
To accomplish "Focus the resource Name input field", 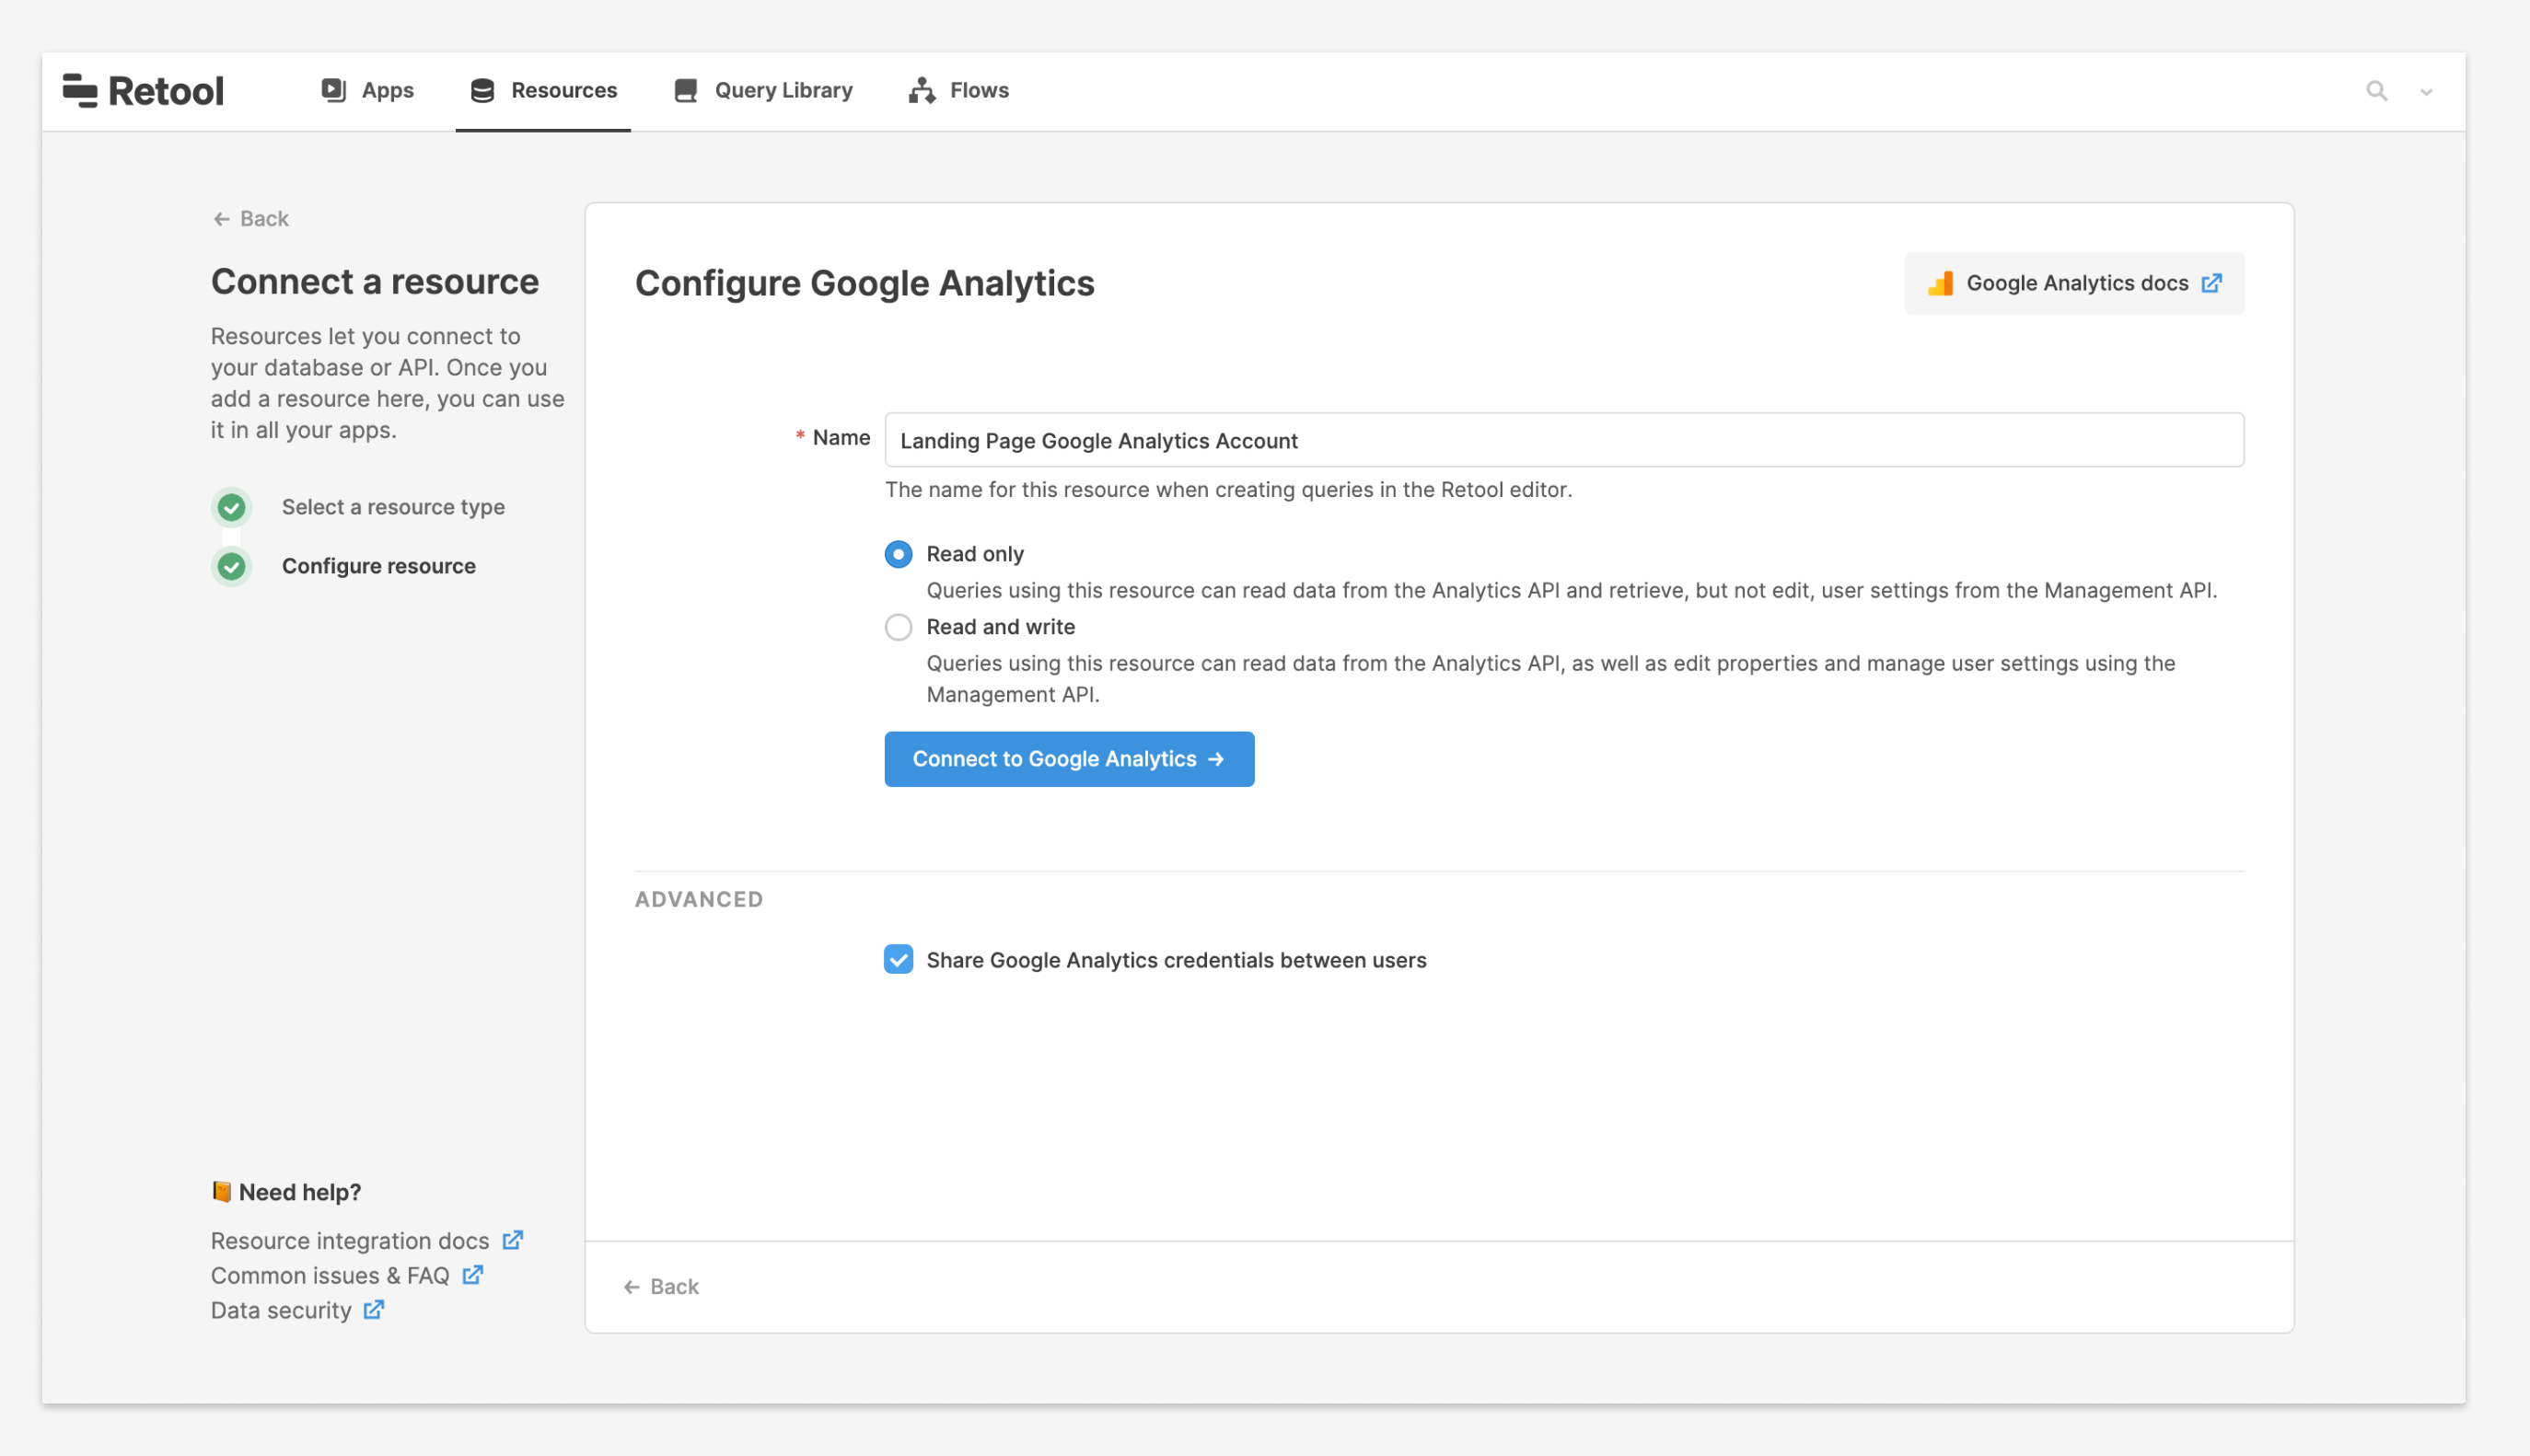I will point(1563,440).
